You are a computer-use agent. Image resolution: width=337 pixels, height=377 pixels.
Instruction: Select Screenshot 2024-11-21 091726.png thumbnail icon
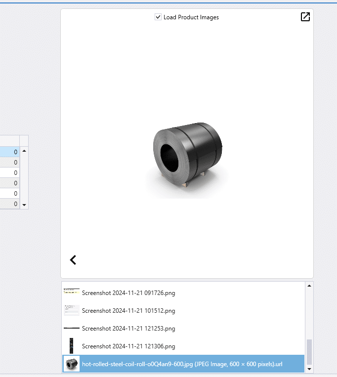click(71, 291)
